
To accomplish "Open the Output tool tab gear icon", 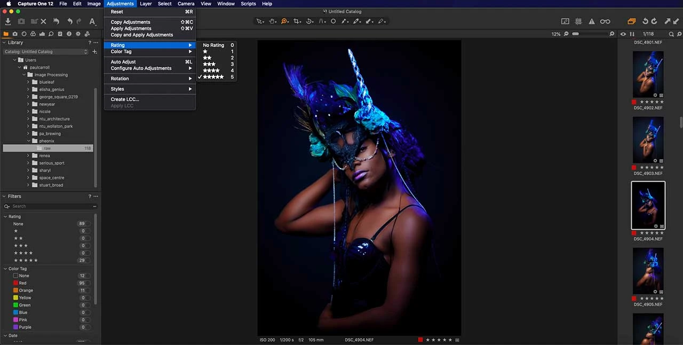I will 78,34.
